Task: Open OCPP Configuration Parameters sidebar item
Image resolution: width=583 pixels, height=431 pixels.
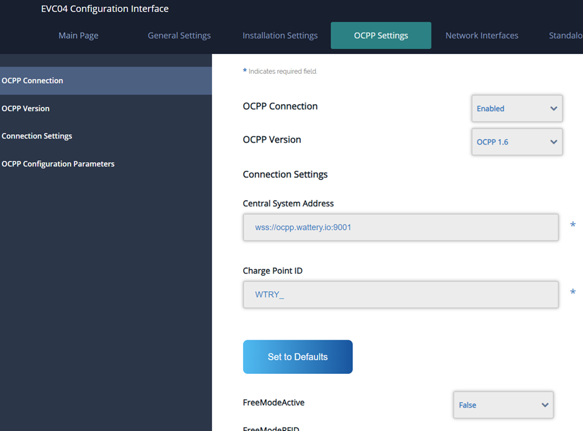Action: coord(58,164)
